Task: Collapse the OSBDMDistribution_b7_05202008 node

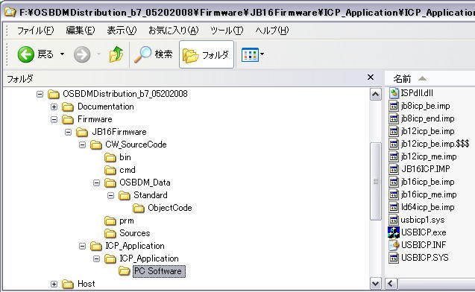Action: pyautogui.click(x=40, y=94)
